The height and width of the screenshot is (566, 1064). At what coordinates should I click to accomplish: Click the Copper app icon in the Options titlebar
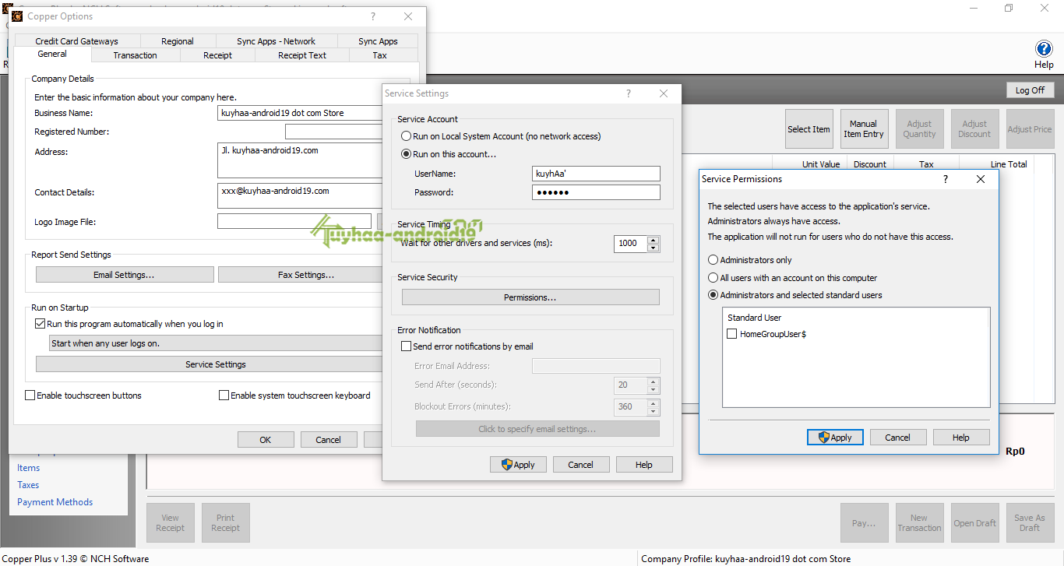pos(17,16)
